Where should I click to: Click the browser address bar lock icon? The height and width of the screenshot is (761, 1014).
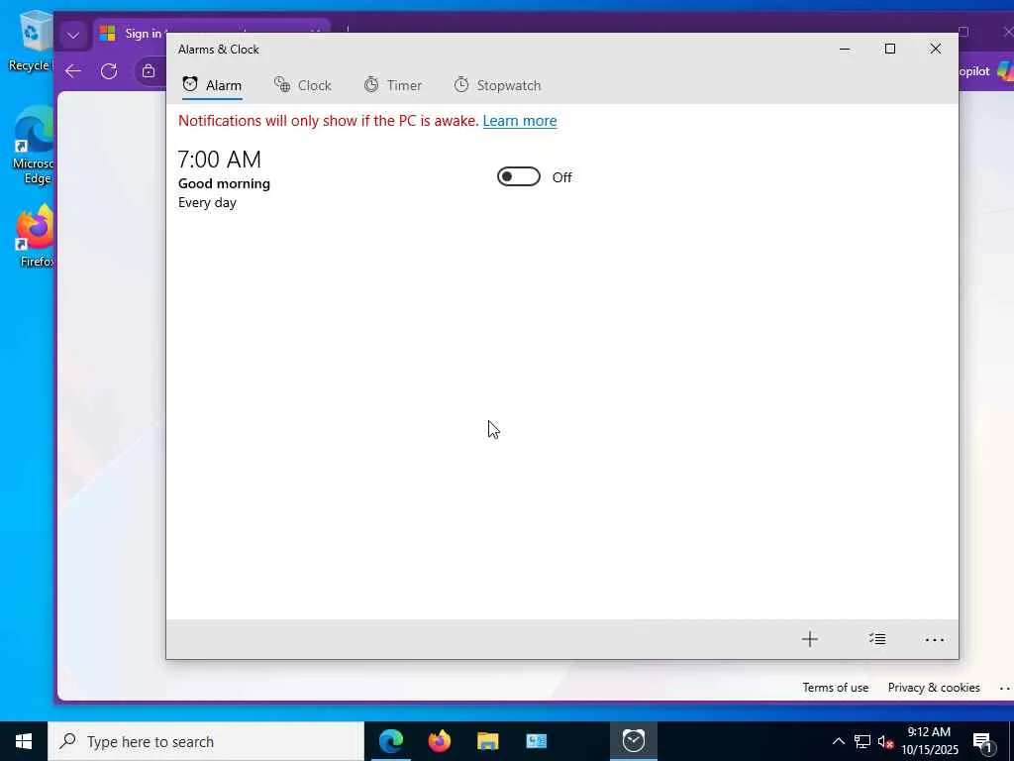tap(149, 71)
